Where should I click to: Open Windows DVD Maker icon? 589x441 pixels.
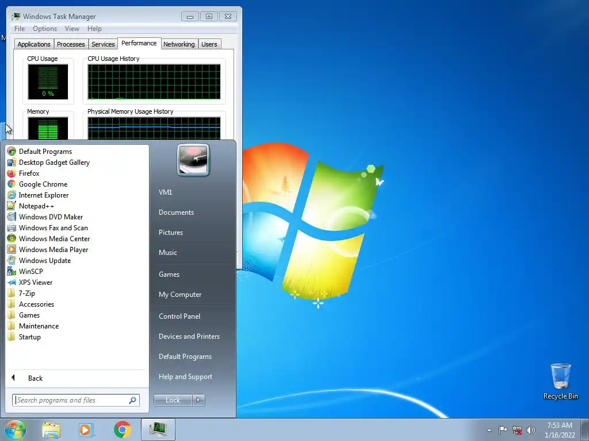click(12, 216)
